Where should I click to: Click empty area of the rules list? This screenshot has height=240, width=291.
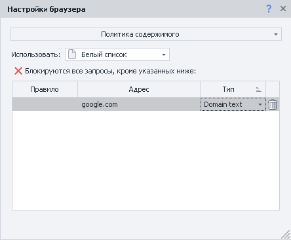pyautogui.click(x=145, y=160)
